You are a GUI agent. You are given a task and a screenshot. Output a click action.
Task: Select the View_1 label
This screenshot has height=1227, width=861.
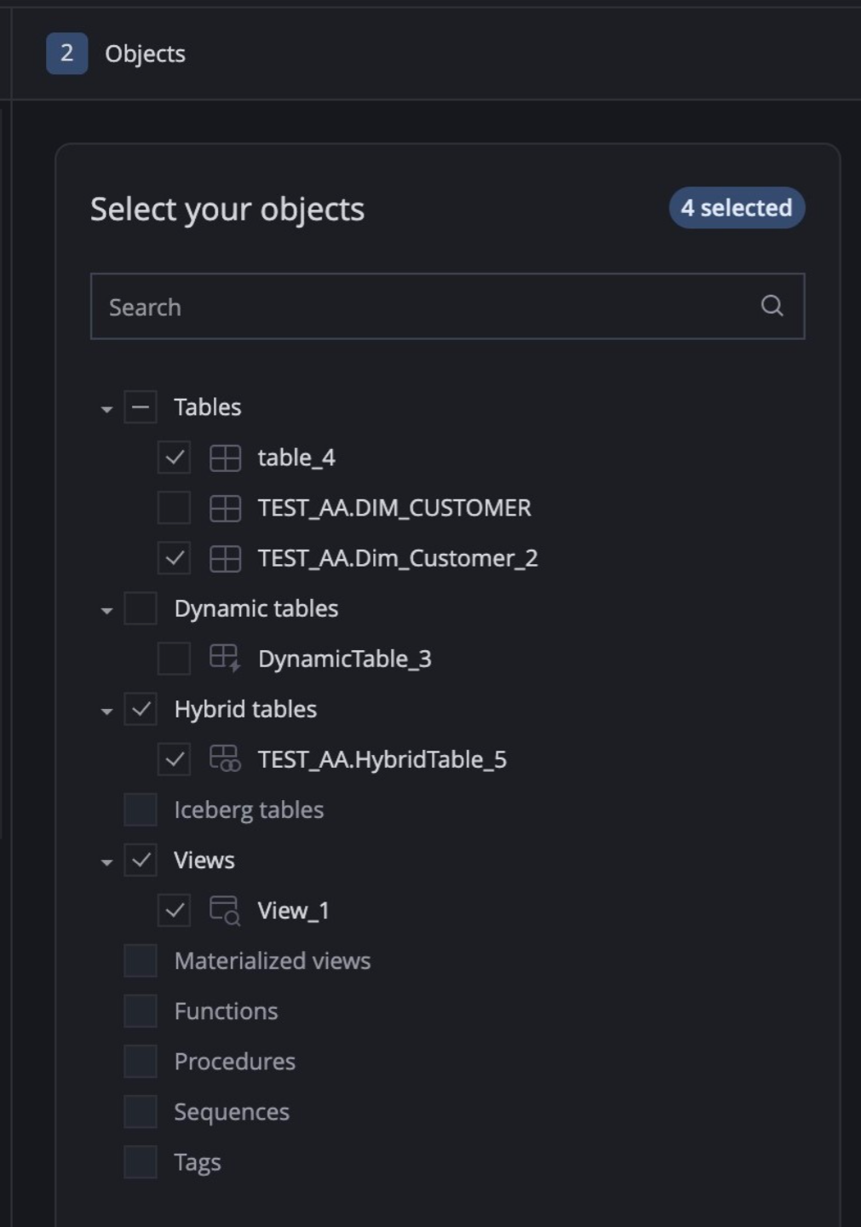(x=293, y=910)
